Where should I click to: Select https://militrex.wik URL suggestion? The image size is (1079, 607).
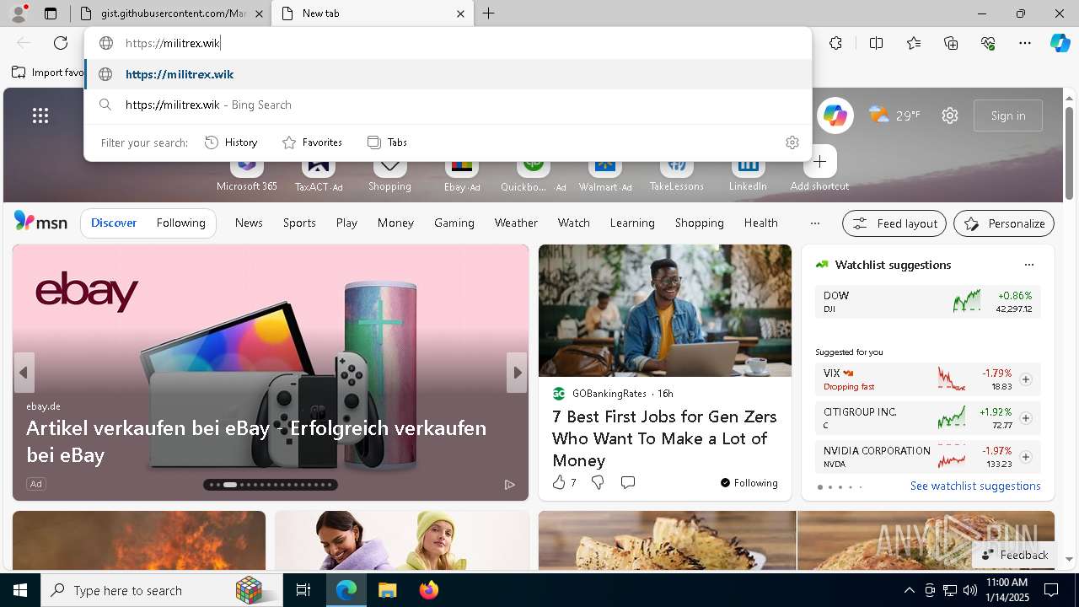point(448,74)
